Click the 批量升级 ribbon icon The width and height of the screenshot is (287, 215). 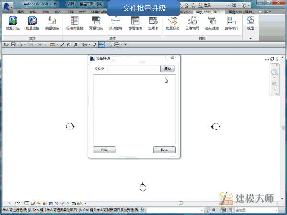click(12, 23)
